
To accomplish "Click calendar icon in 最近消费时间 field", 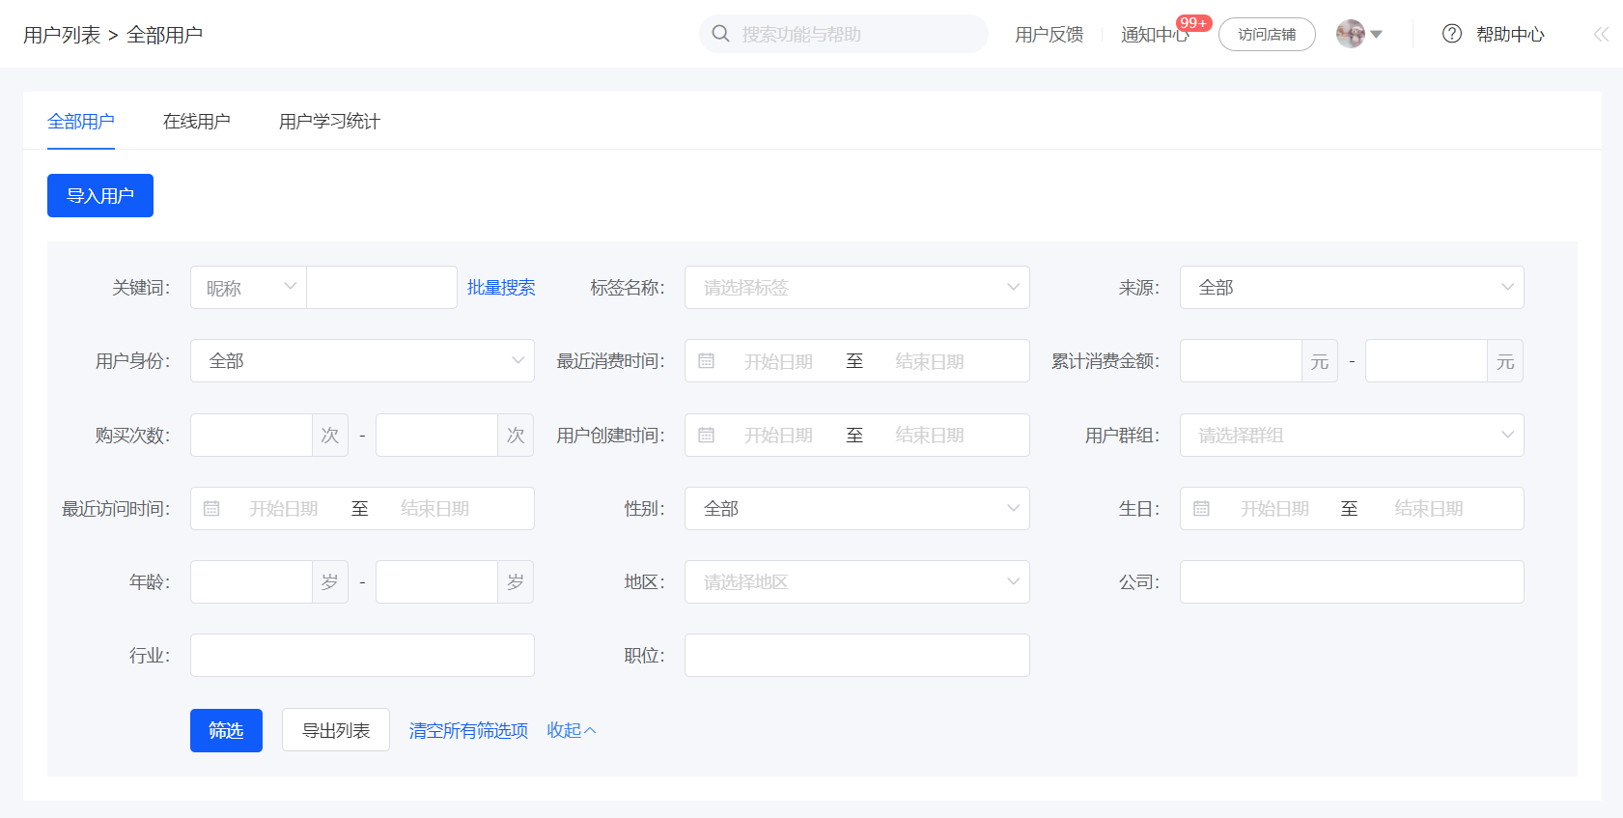I will 707,361.
